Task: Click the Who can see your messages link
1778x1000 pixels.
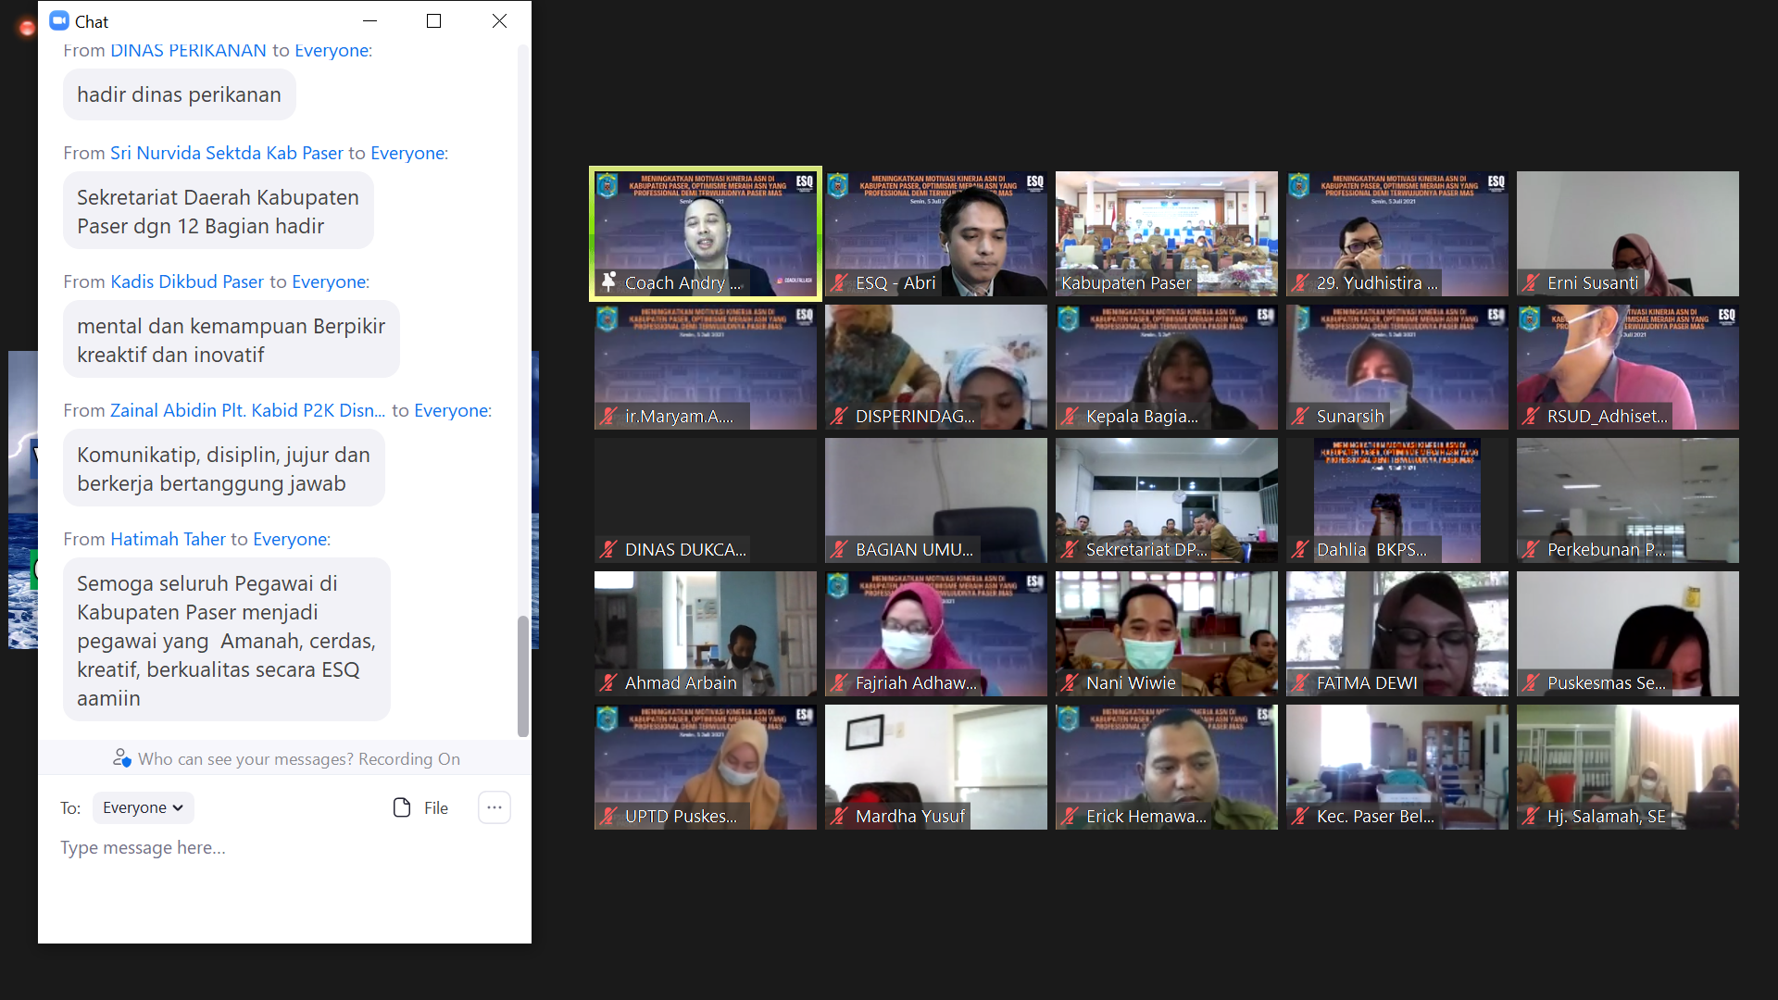Action: (245, 759)
